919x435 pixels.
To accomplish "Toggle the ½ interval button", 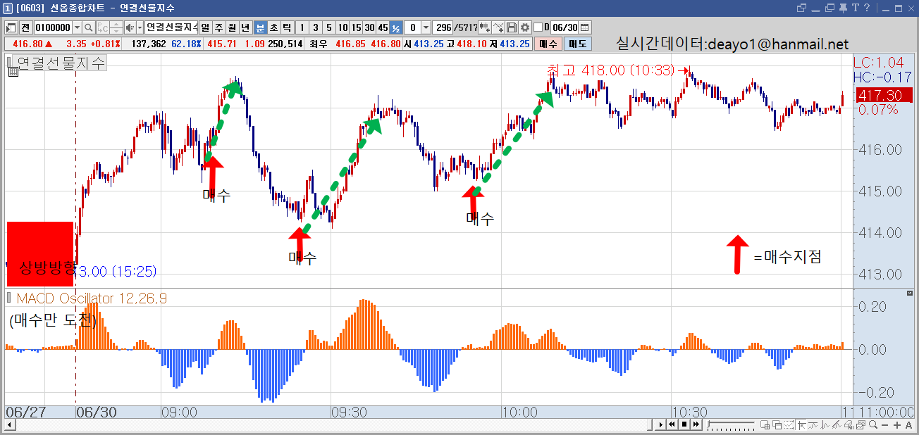I will click(396, 27).
